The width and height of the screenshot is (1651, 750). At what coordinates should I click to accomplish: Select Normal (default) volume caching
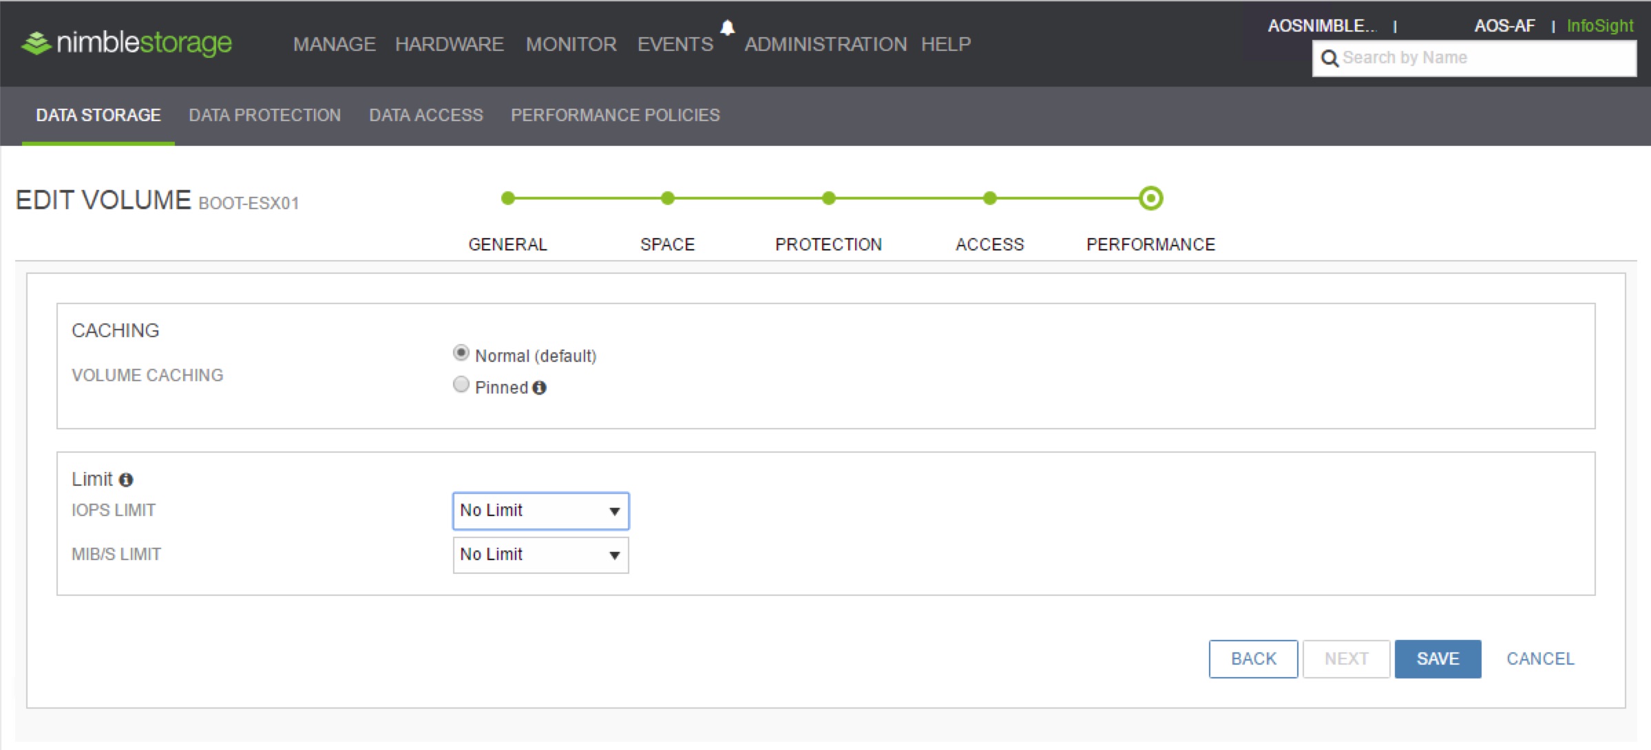tap(460, 354)
